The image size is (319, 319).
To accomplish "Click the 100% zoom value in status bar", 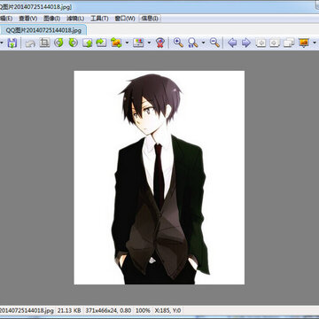I will coord(143,310).
